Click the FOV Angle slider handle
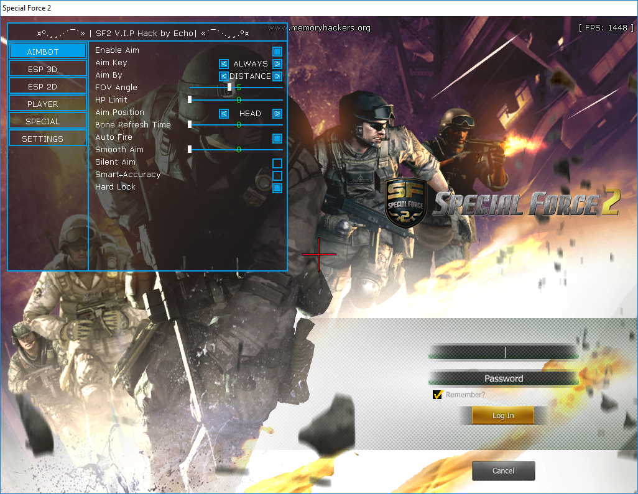 point(229,87)
